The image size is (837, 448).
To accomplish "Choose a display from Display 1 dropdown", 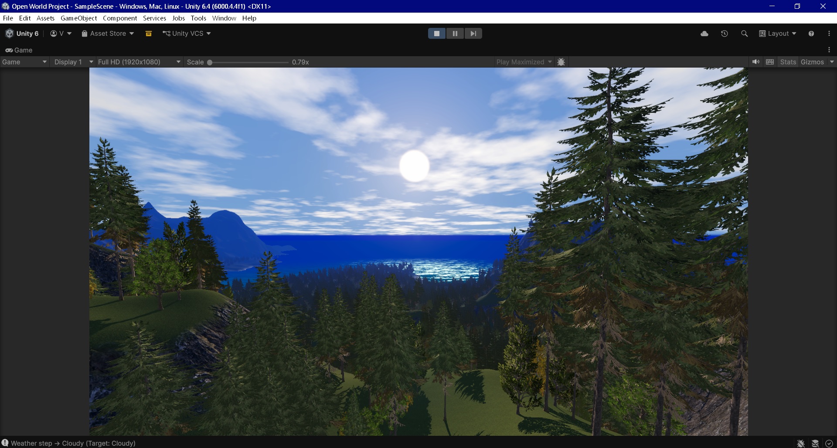I will click(73, 62).
